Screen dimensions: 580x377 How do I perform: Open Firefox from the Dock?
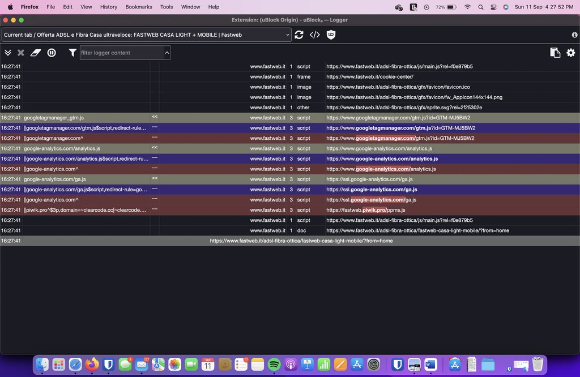[x=92, y=365]
